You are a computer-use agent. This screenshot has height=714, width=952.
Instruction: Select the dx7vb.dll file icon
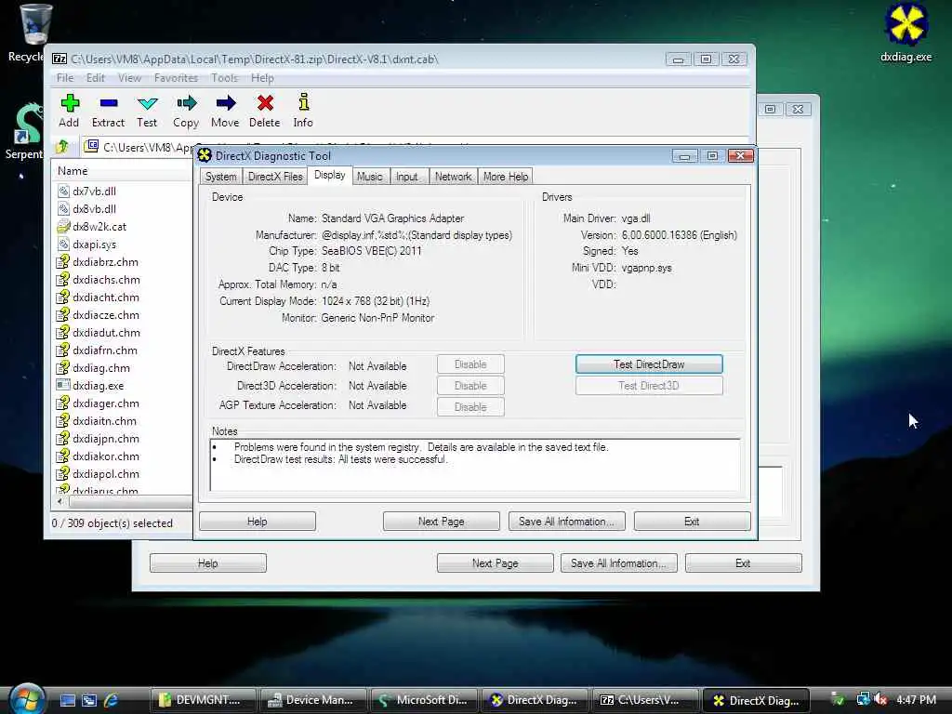tap(63, 191)
